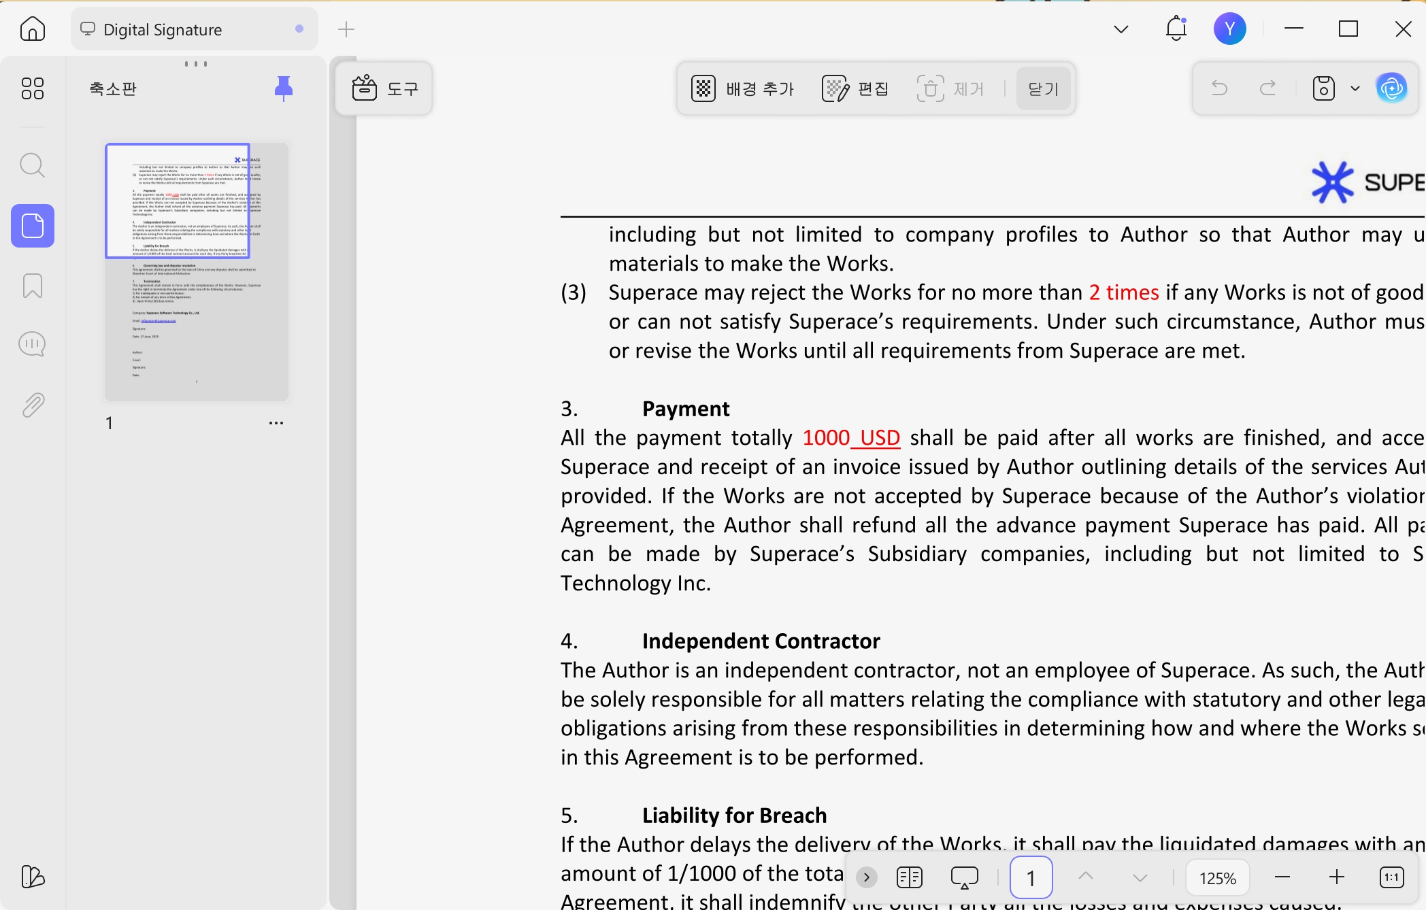The width and height of the screenshot is (1426, 910).
Task: Click 편집 edit background
Action: [855, 88]
